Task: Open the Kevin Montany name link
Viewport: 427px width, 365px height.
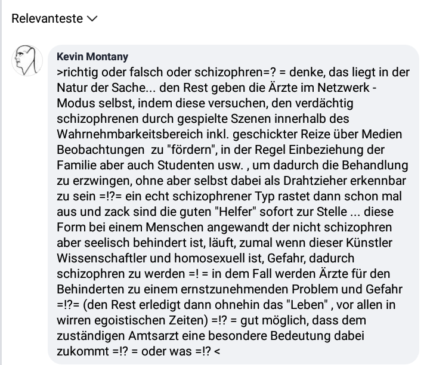Action: (x=92, y=57)
